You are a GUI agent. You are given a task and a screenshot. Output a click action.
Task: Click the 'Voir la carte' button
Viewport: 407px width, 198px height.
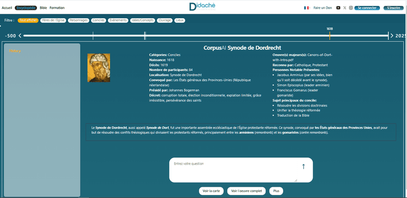(211, 191)
